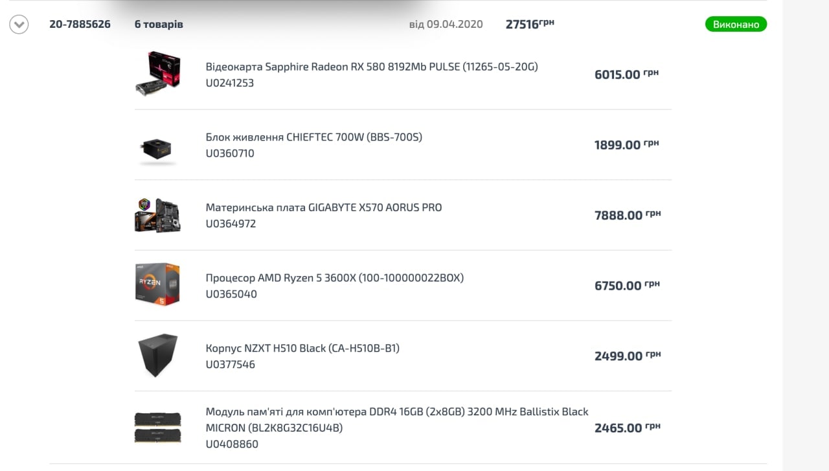The image size is (829, 471).
Task: Open Материнська плата GIGABYTE X570 link
Action: (323, 208)
